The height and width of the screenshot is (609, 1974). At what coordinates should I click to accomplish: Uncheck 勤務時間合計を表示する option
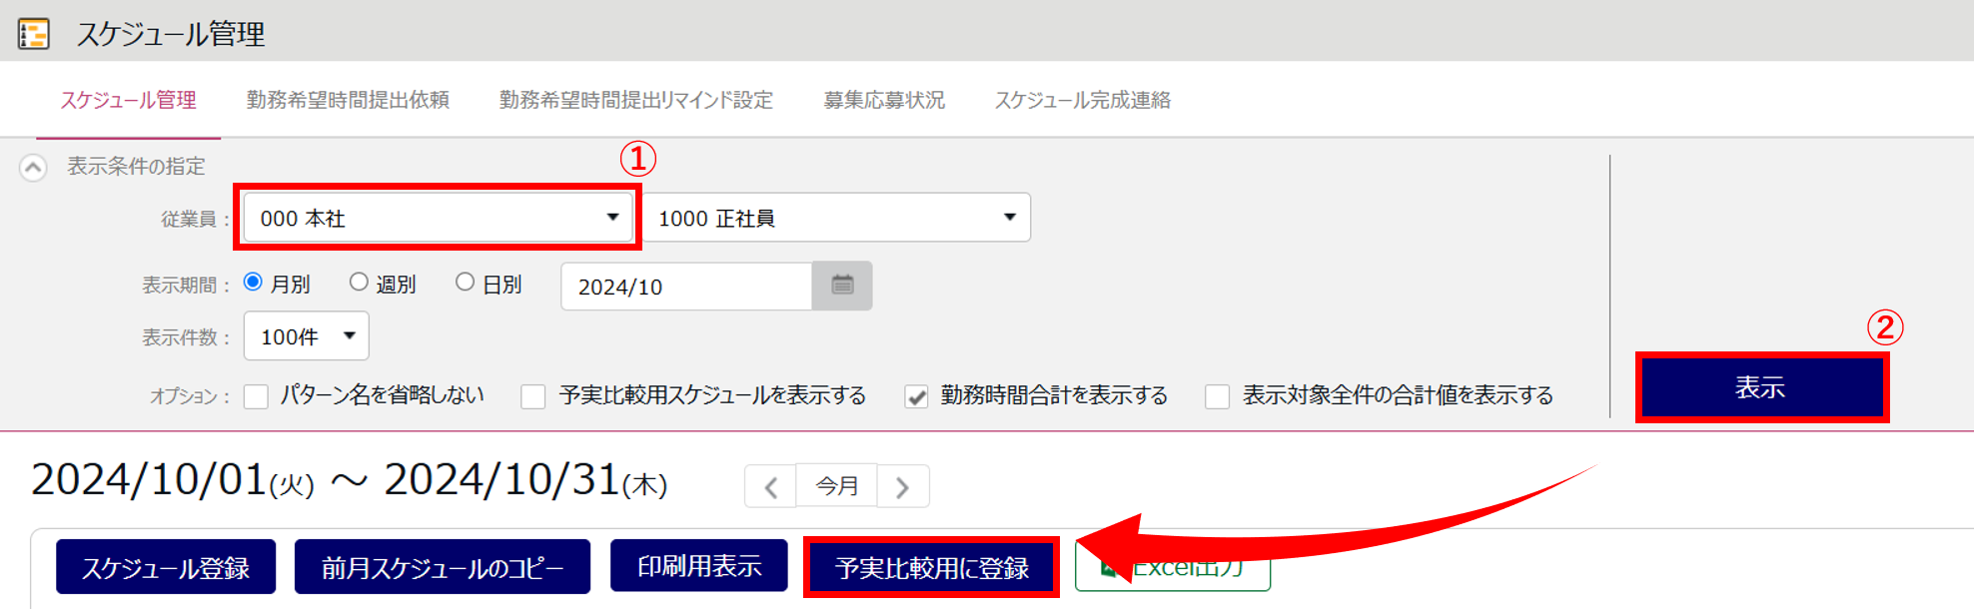pos(916,396)
